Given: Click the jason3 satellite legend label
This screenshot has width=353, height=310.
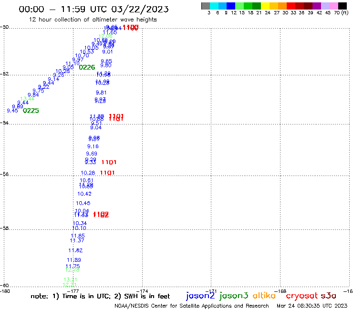Looking at the screenshot, I should (x=234, y=296).
